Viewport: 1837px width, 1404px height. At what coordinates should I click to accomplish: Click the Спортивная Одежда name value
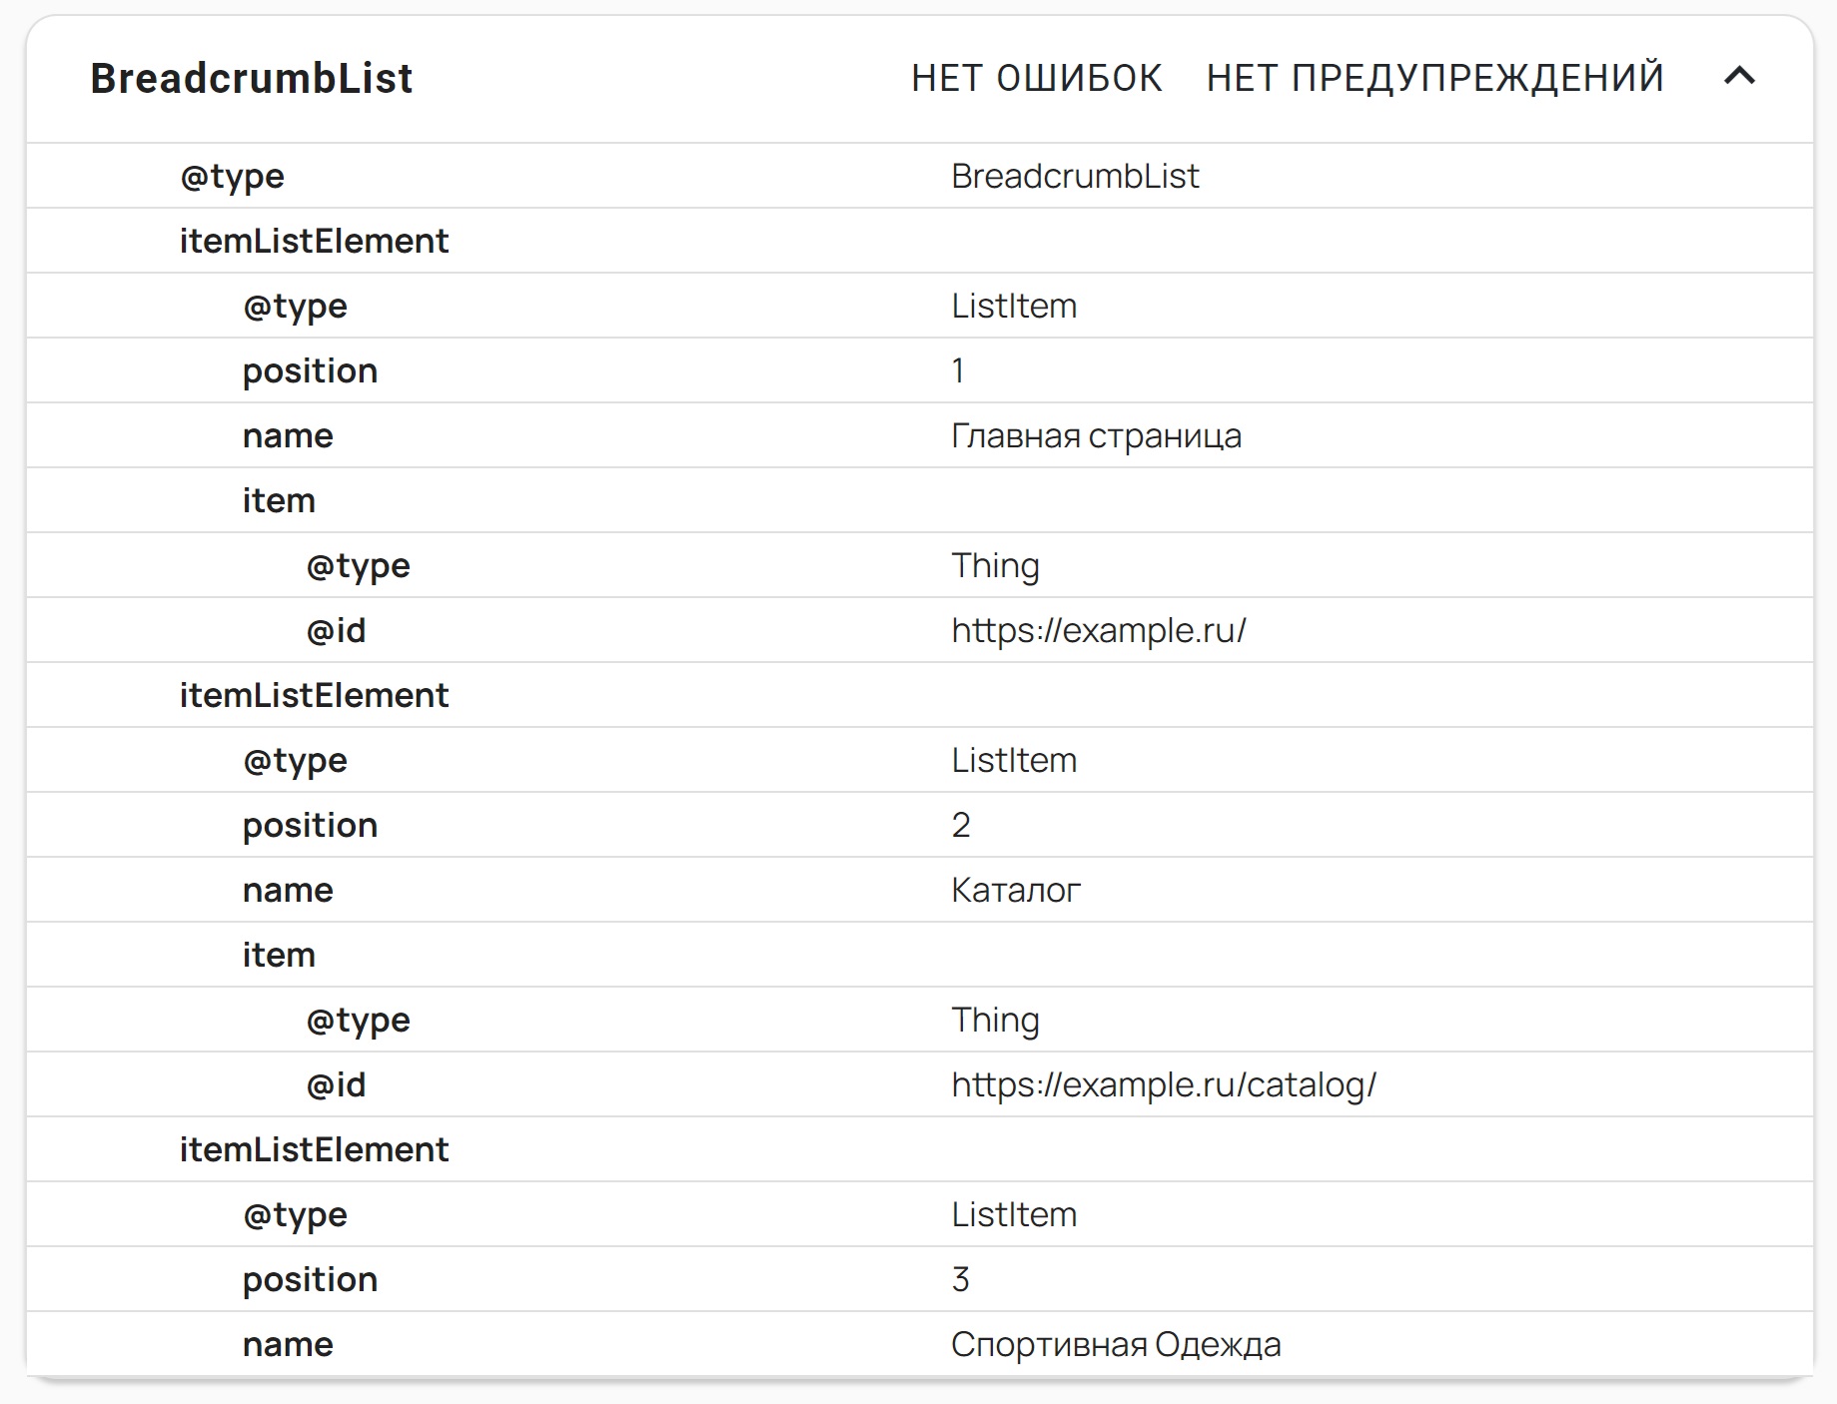1115,1344
